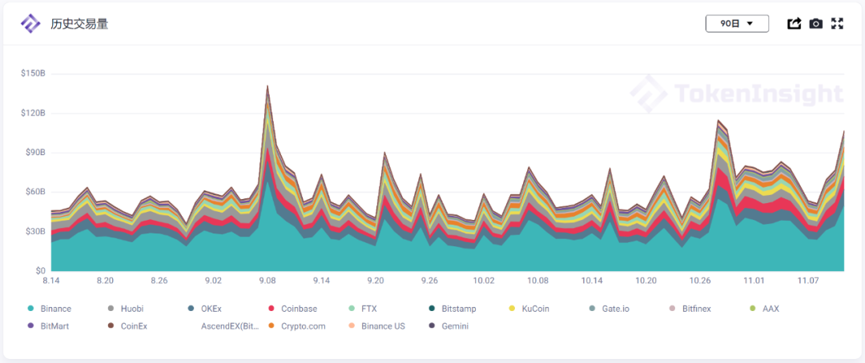Image resolution: width=865 pixels, height=363 pixels.
Task: Click the 11.01 x-axis date label
Action: (x=754, y=281)
